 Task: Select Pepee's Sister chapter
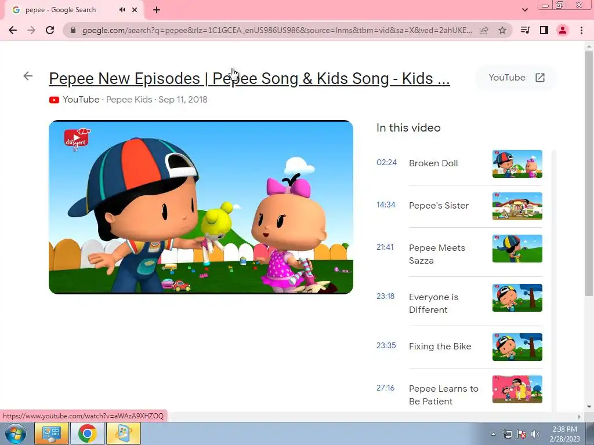pyautogui.click(x=439, y=206)
